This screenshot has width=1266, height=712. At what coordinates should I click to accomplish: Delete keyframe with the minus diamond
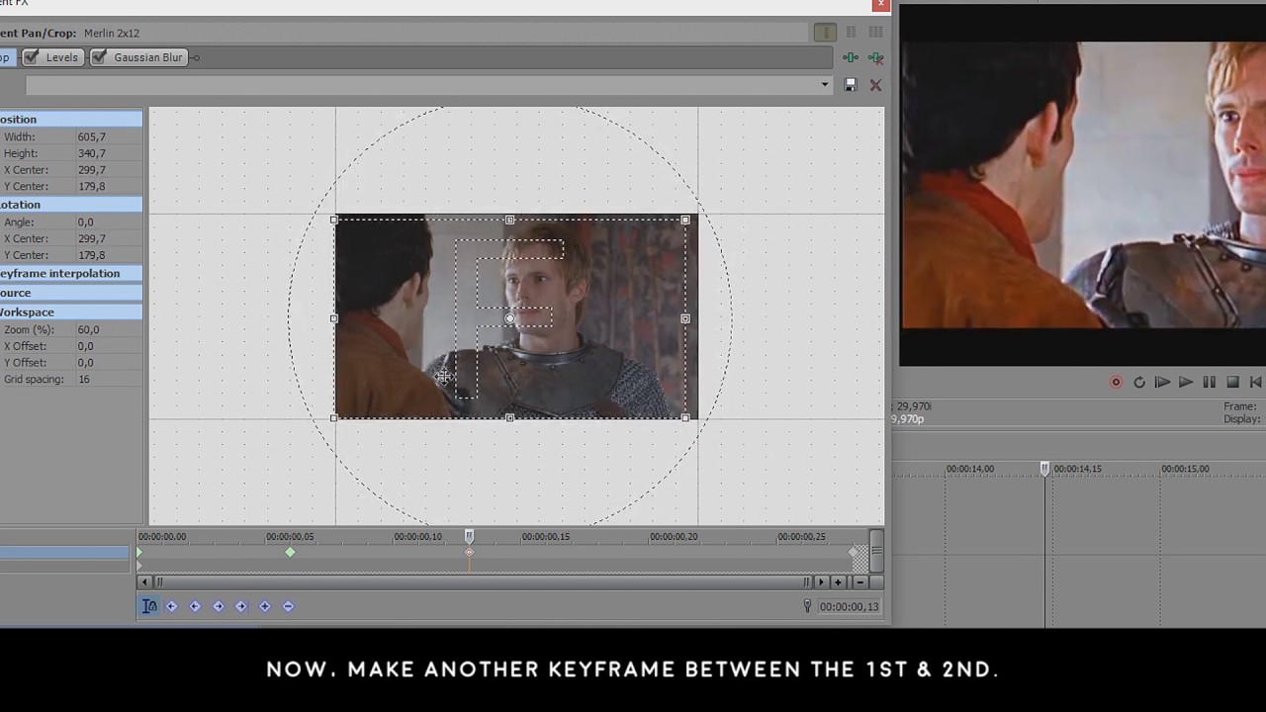(289, 606)
